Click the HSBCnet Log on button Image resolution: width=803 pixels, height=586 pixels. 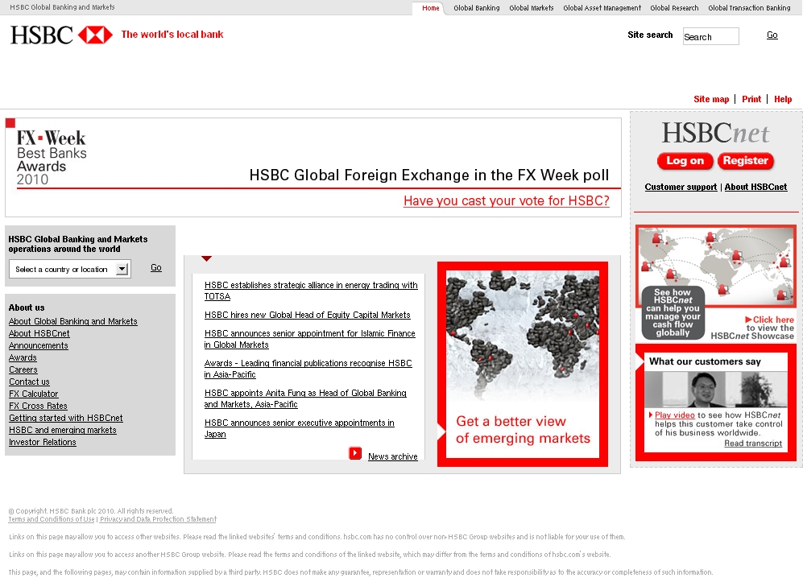coord(685,161)
